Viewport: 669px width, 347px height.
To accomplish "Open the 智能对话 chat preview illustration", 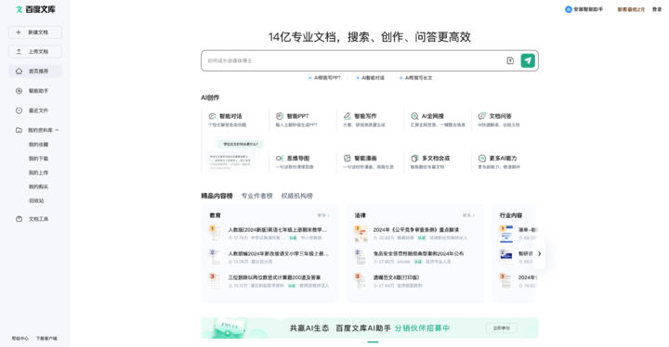I will [x=235, y=155].
